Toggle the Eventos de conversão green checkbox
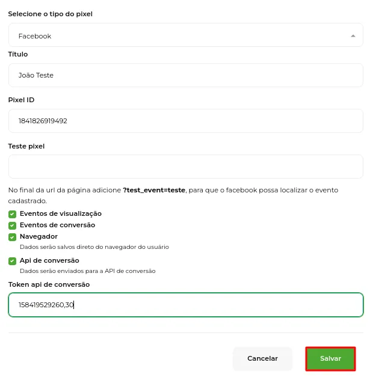373x383 pixels. 12,225
